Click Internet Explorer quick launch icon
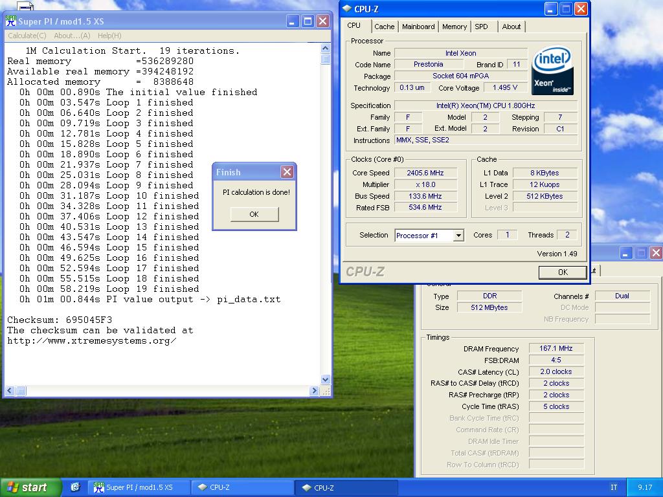Image resolution: width=663 pixels, height=497 pixels. click(x=75, y=487)
